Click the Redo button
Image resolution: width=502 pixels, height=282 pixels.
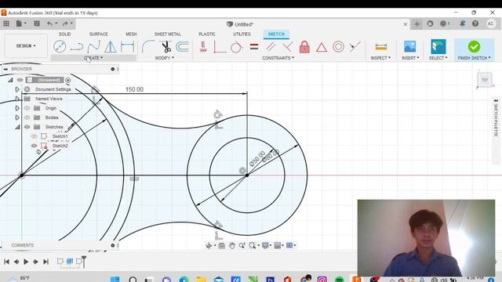point(65,23)
